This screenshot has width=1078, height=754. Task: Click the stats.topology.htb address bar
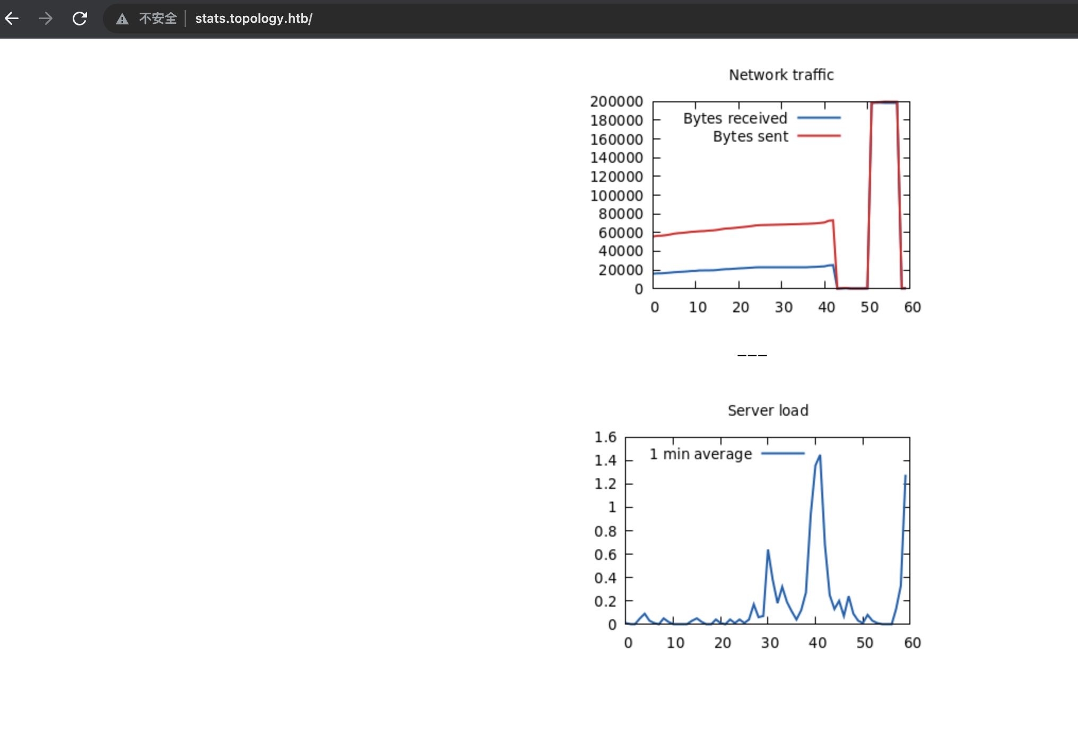pos(254,19)
